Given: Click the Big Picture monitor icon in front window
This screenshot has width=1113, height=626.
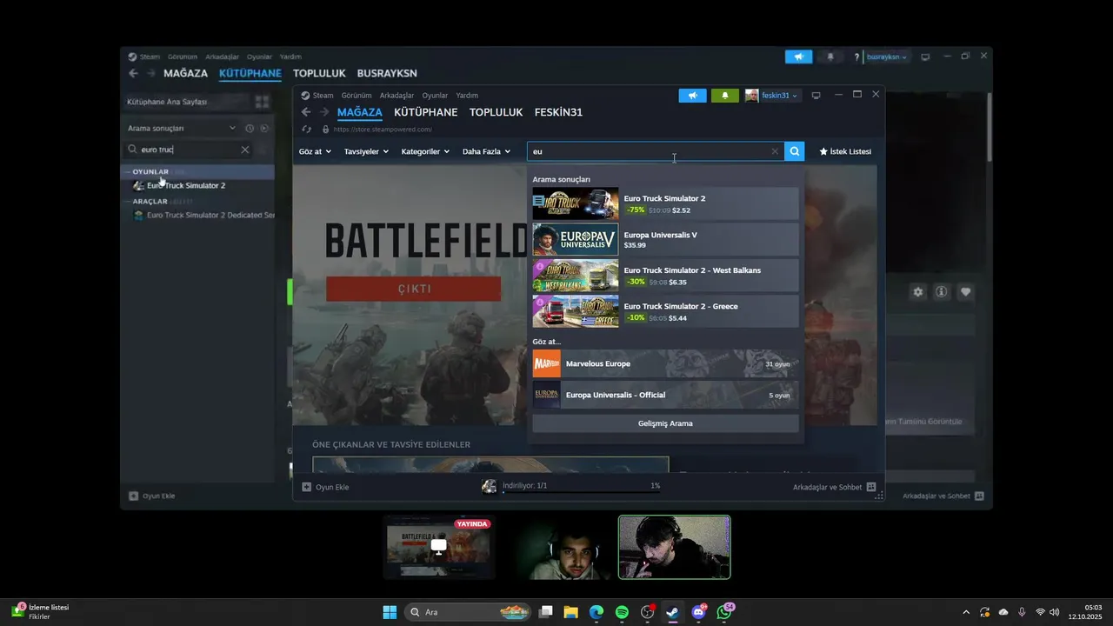Looking at the screenshot, I should pos(816,96).
